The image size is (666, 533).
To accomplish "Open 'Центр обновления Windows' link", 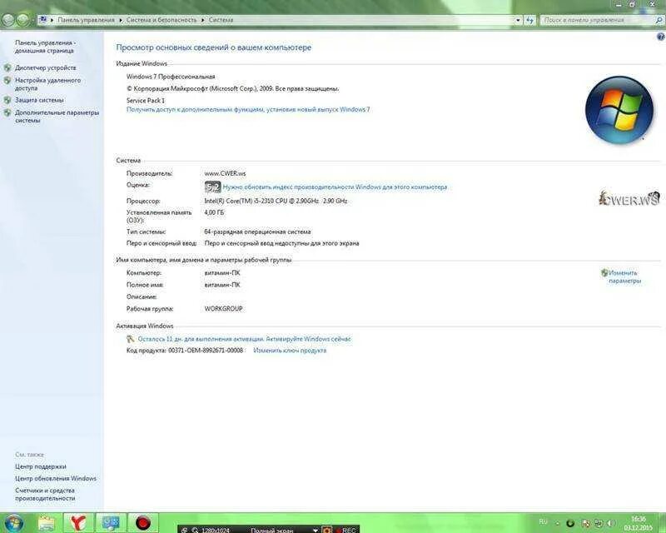I will coord(56,479).
